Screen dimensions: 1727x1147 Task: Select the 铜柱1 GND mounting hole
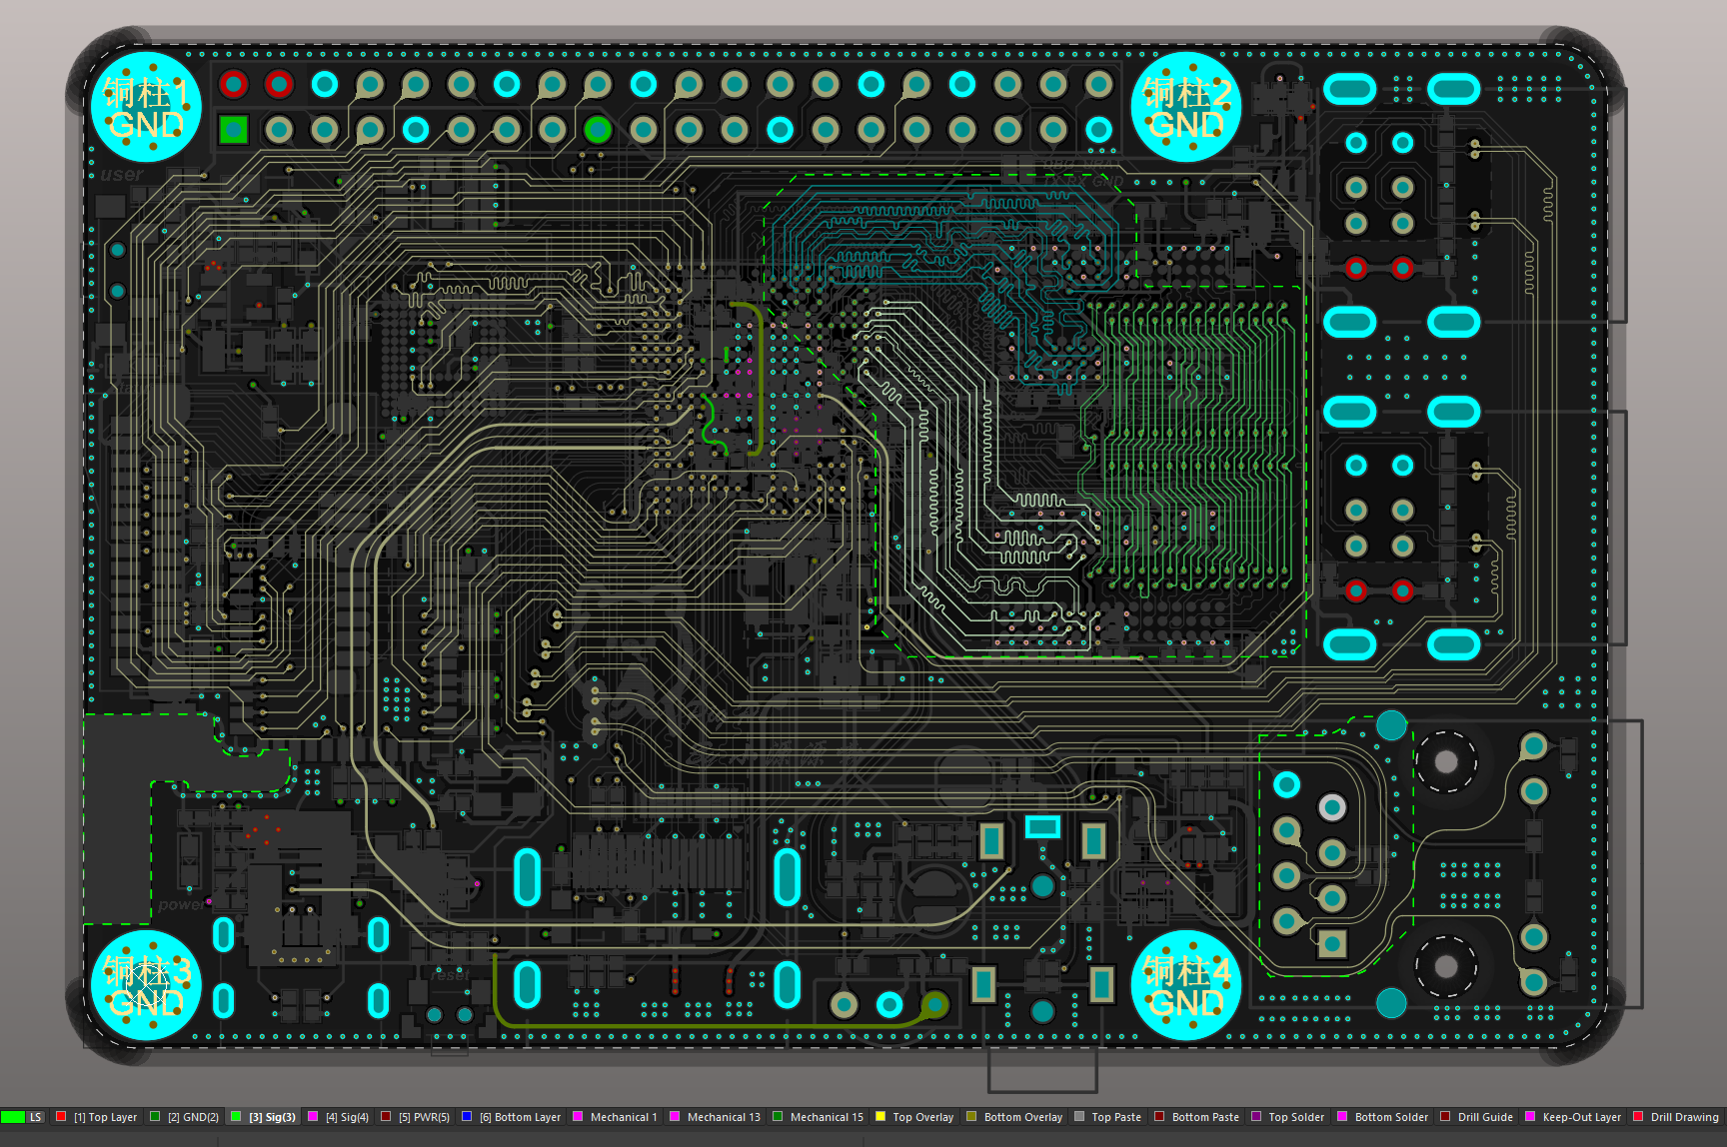[x=146, y=107]
